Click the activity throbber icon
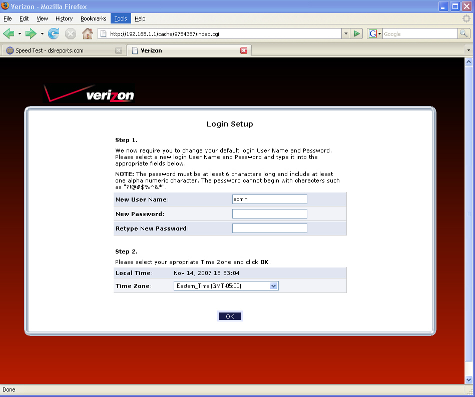 coord(466,18)
